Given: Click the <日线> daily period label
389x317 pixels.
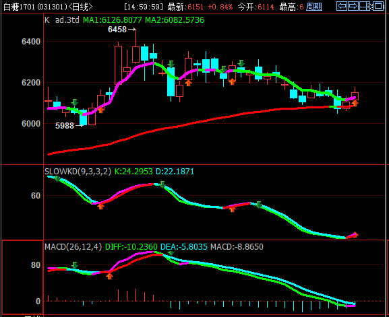Looking at the screenshot, I should (80, 7).
